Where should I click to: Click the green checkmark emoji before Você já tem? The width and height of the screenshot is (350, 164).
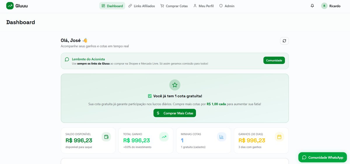[x=150, y=96]
